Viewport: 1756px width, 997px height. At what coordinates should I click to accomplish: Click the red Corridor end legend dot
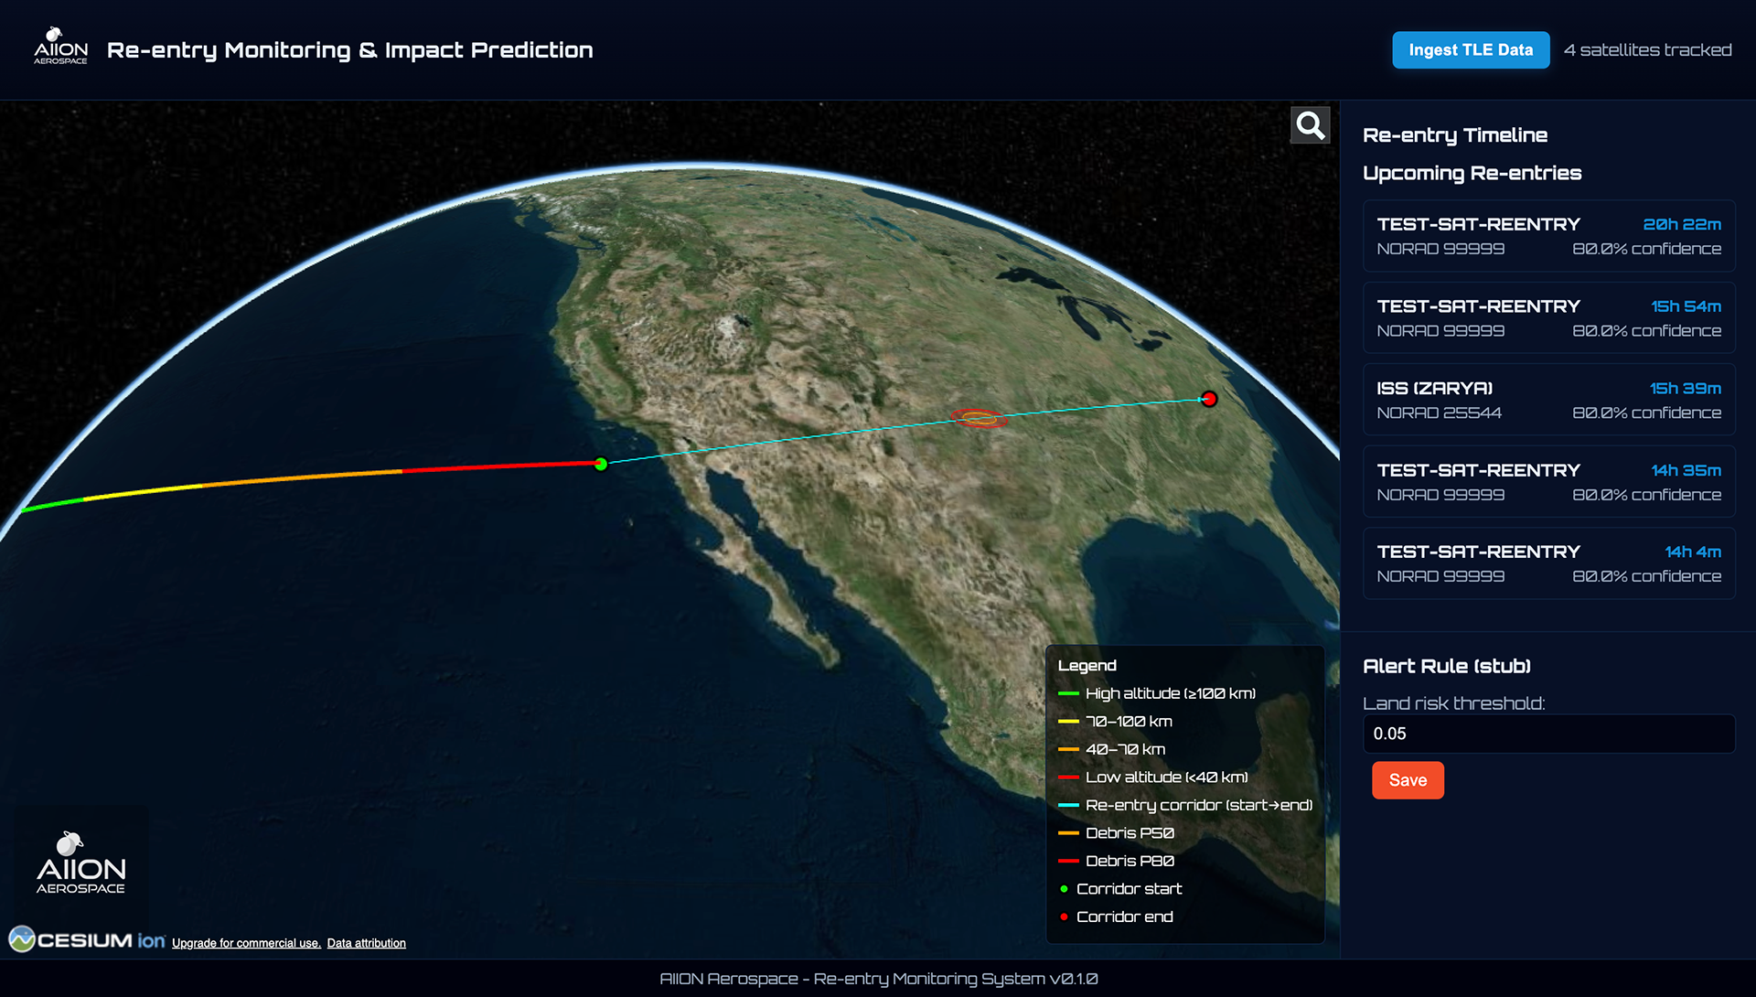tap(1064, 917)
